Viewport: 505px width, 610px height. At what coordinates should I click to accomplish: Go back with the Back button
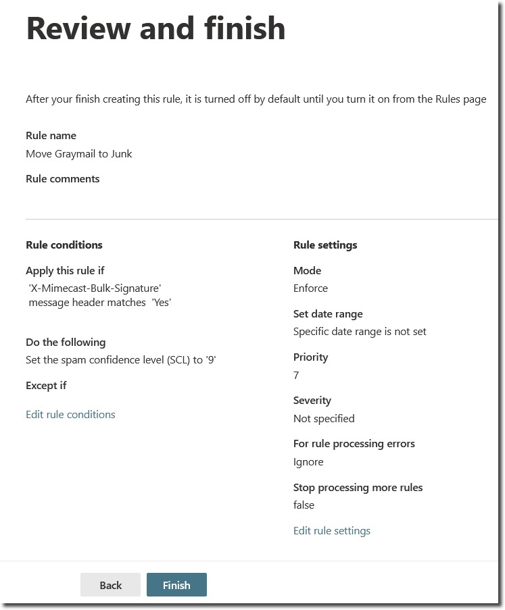[x=110, y=585]
